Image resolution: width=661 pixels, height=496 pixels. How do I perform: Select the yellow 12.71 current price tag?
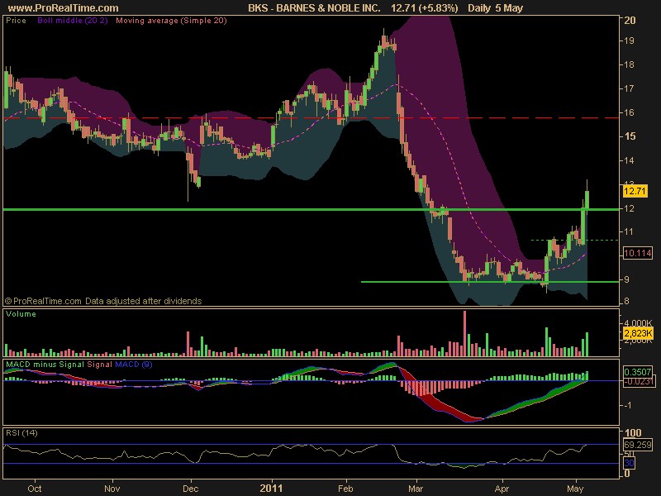pos(635,191)
